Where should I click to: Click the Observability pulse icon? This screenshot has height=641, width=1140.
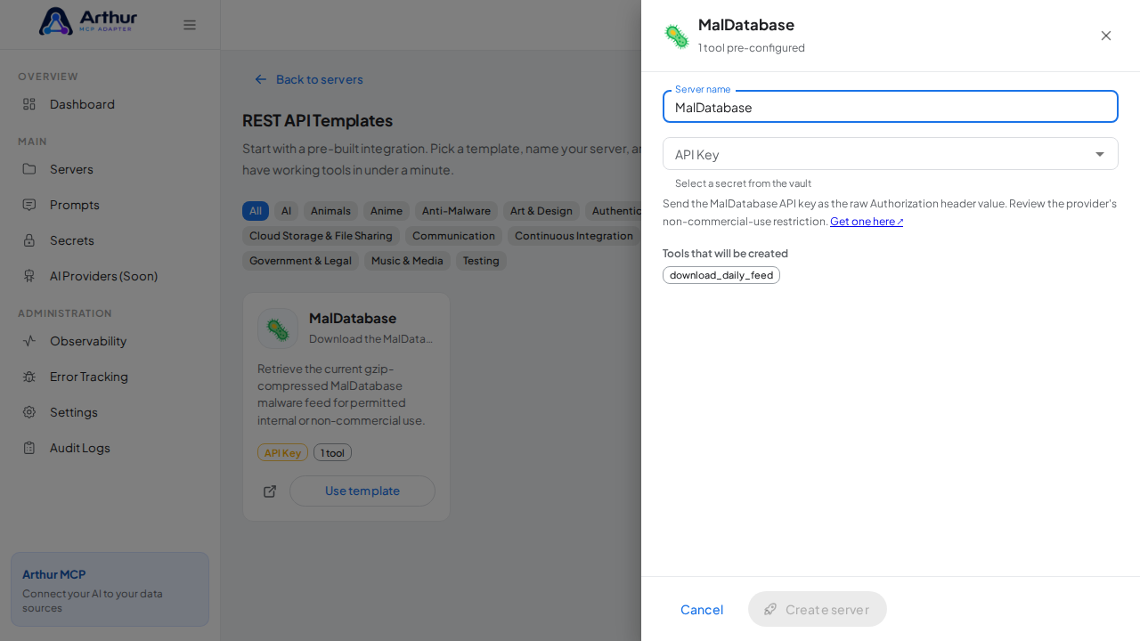tap(29, 341)
